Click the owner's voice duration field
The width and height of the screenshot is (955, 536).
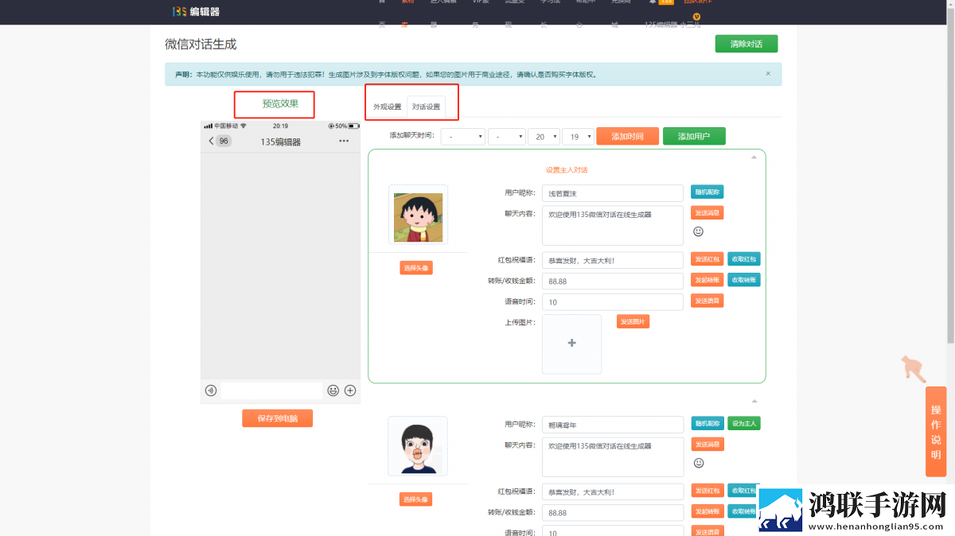[612, 302]
